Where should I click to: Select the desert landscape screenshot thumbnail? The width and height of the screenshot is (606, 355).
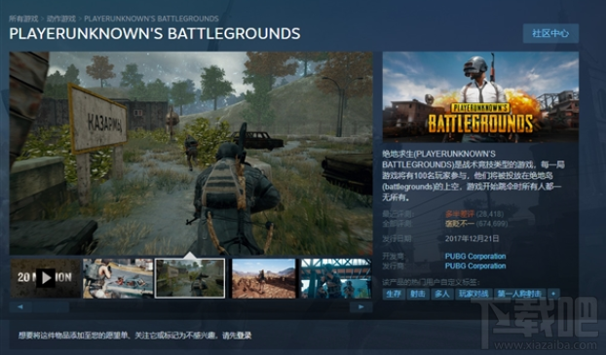[264, 278]
